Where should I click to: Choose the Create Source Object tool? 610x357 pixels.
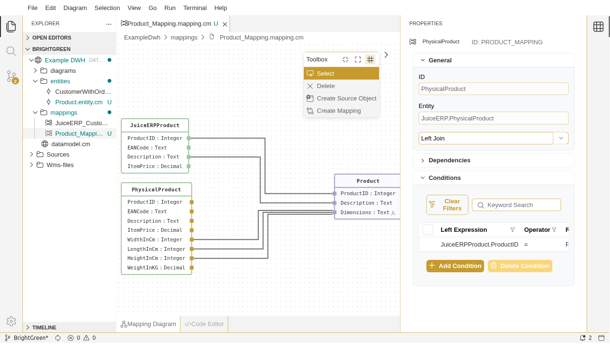(346, 99)
